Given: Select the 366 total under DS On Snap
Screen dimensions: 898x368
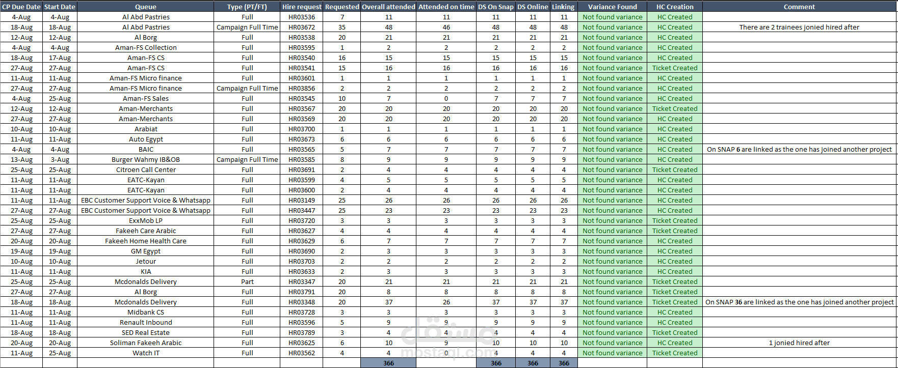Looking at the screenshot, I should click(496, 363).
